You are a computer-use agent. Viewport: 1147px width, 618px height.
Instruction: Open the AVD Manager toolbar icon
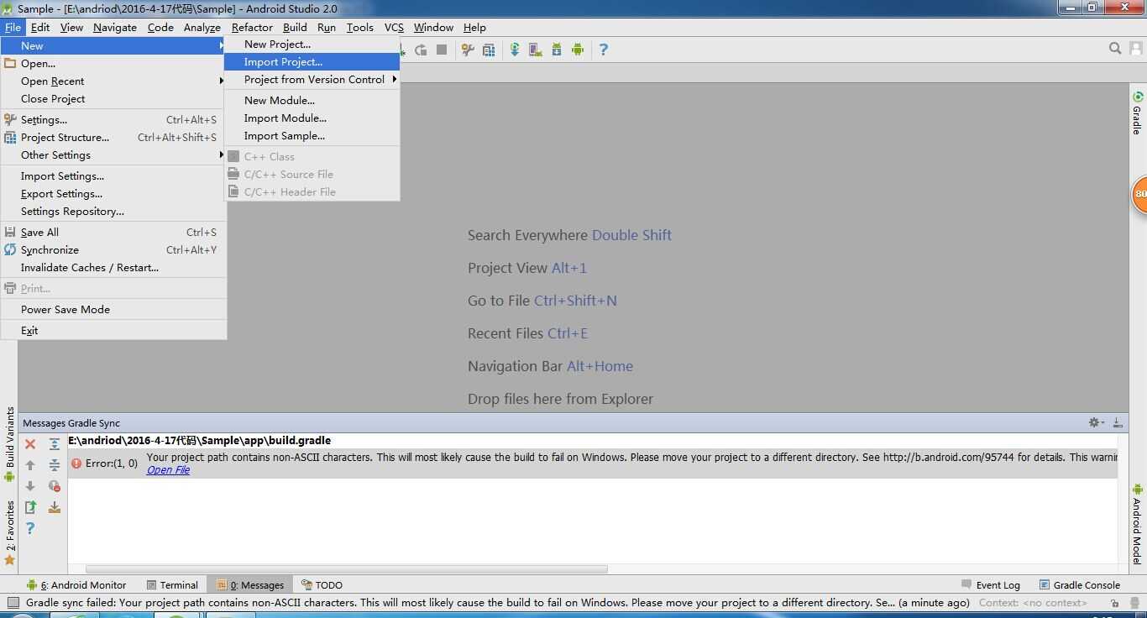tap(536, 50)
